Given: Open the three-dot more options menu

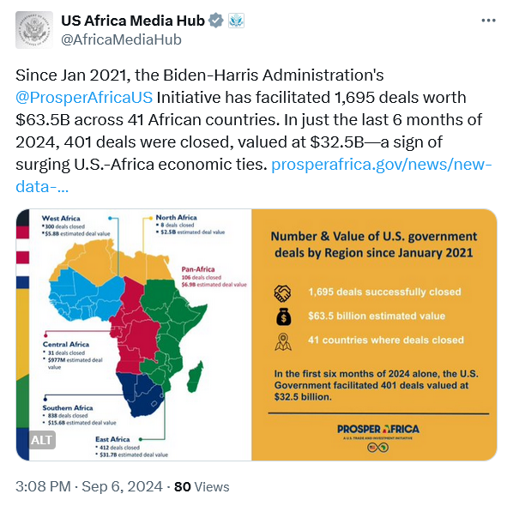Looking at the screenshot, I should coord(488,21).
